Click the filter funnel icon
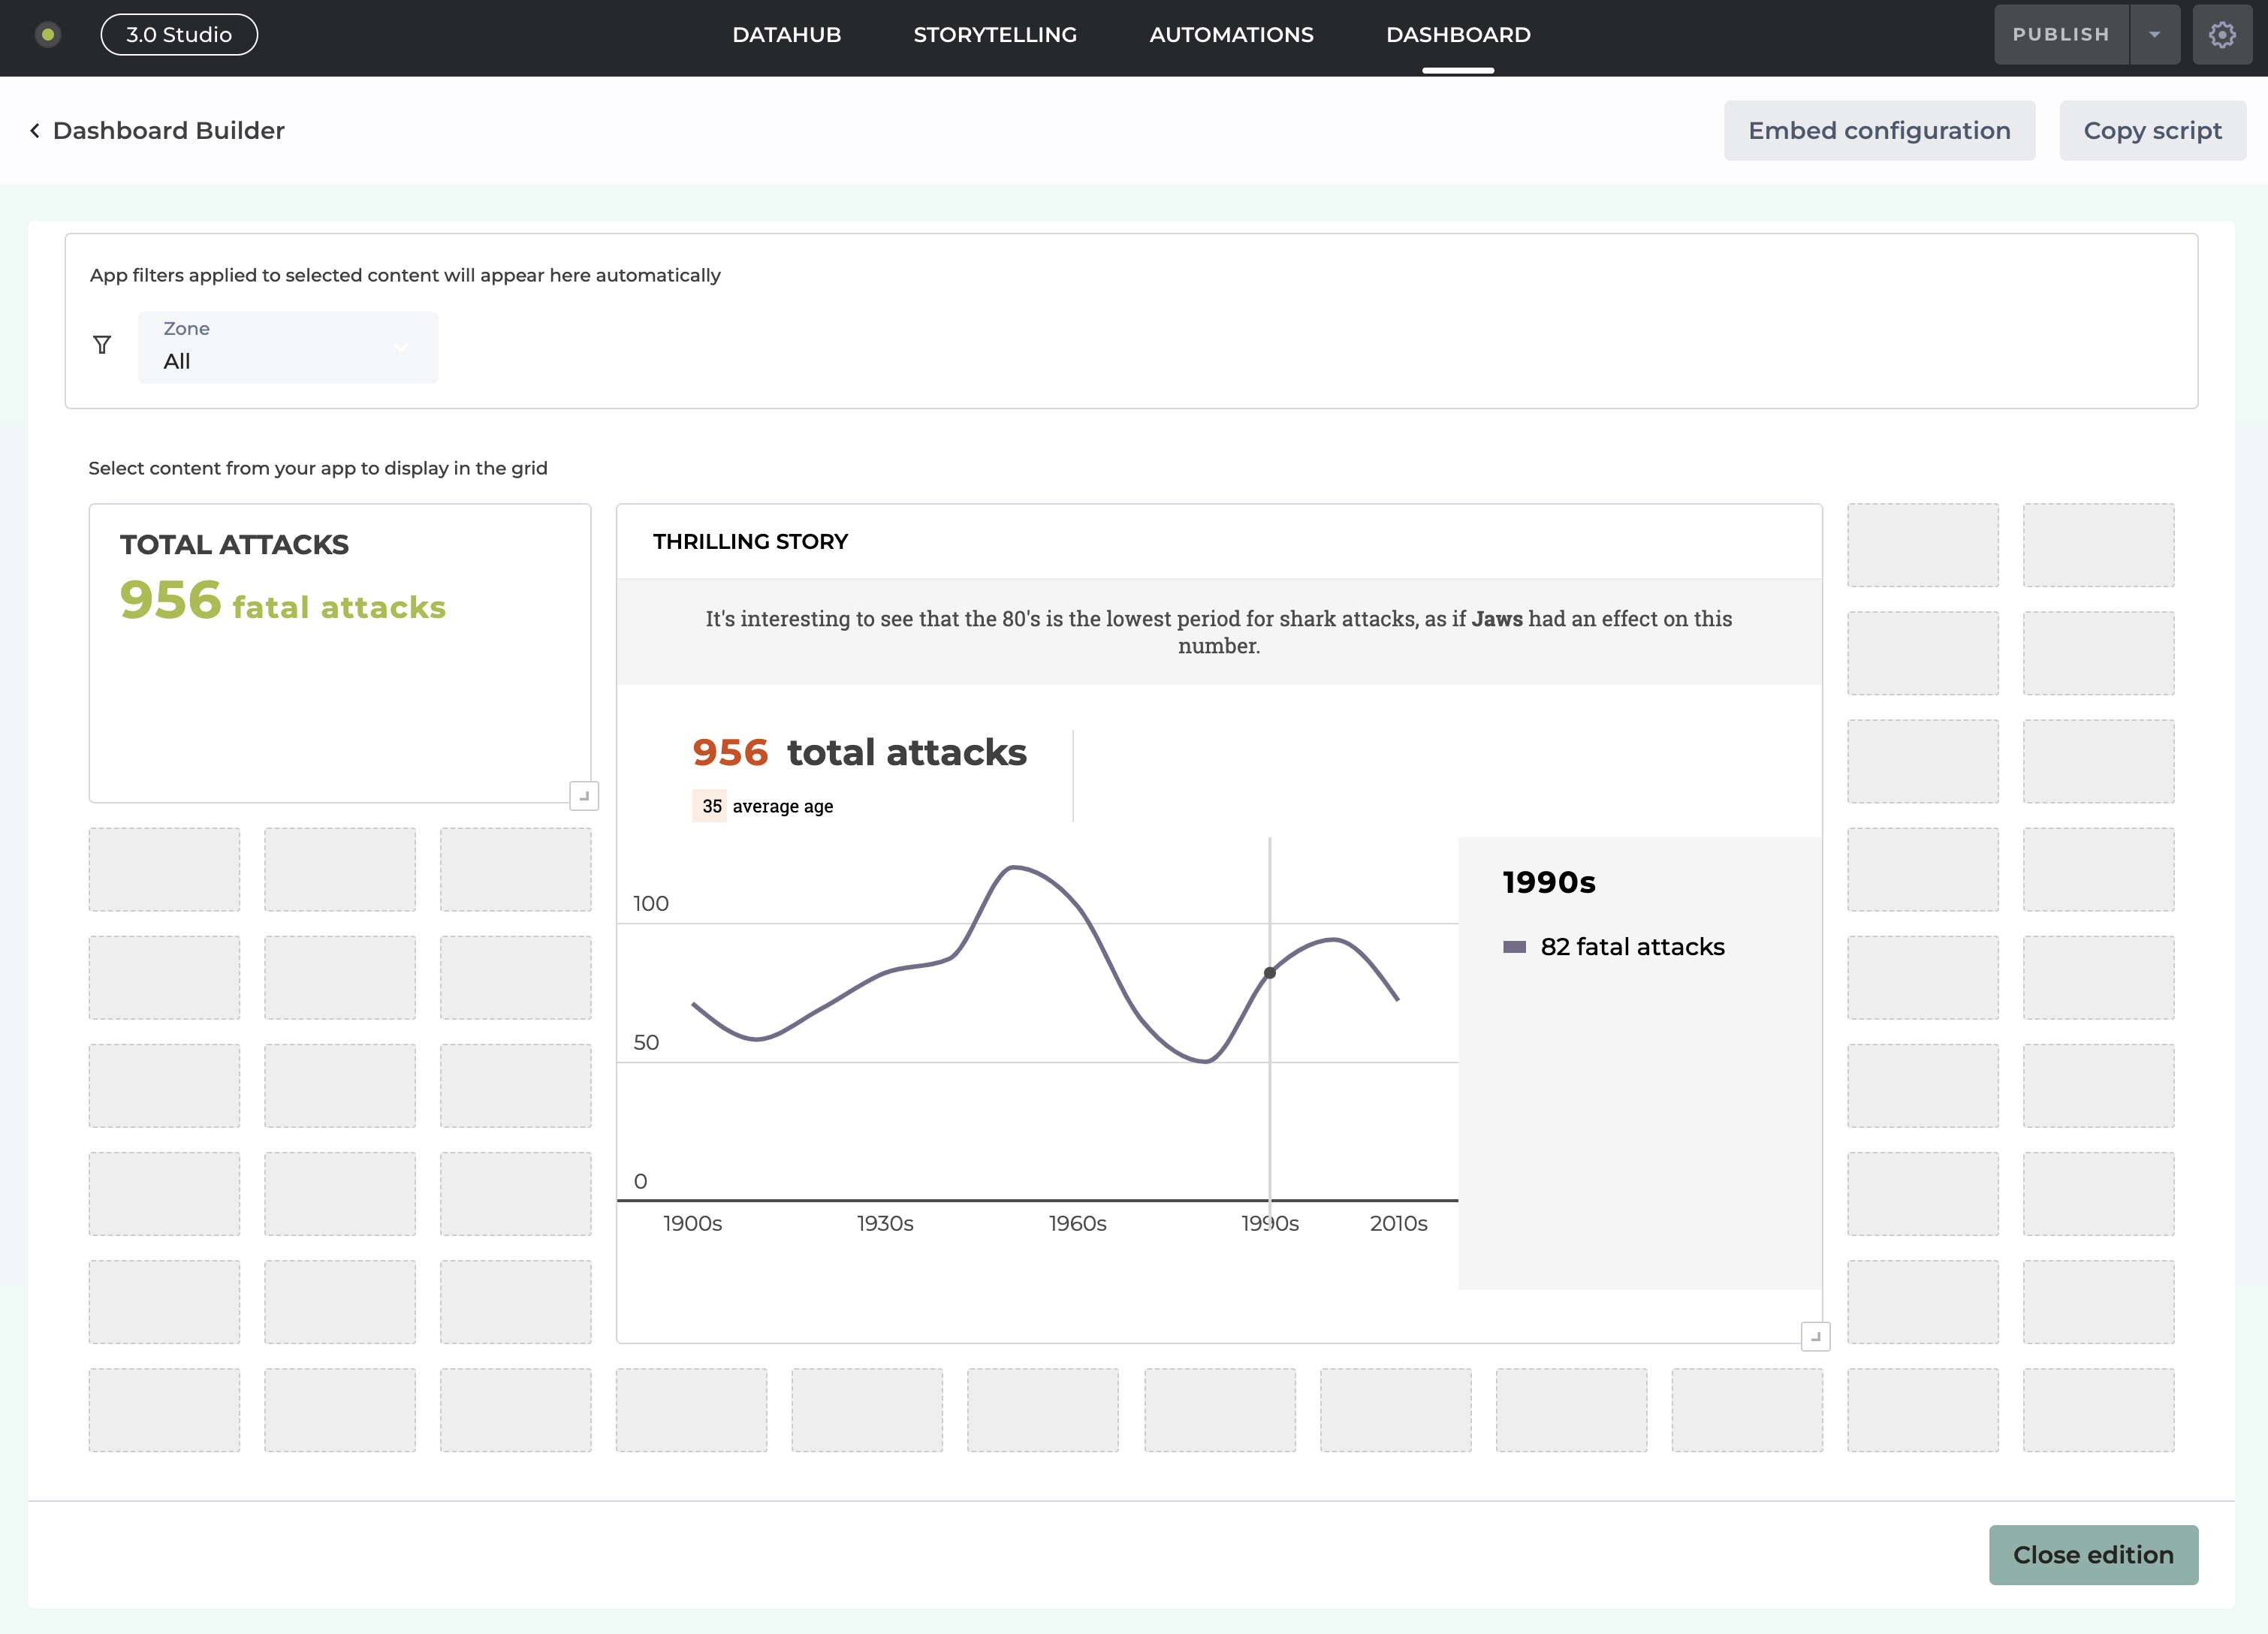The width and height of the screenshot is (2268, 1634). 102,345
